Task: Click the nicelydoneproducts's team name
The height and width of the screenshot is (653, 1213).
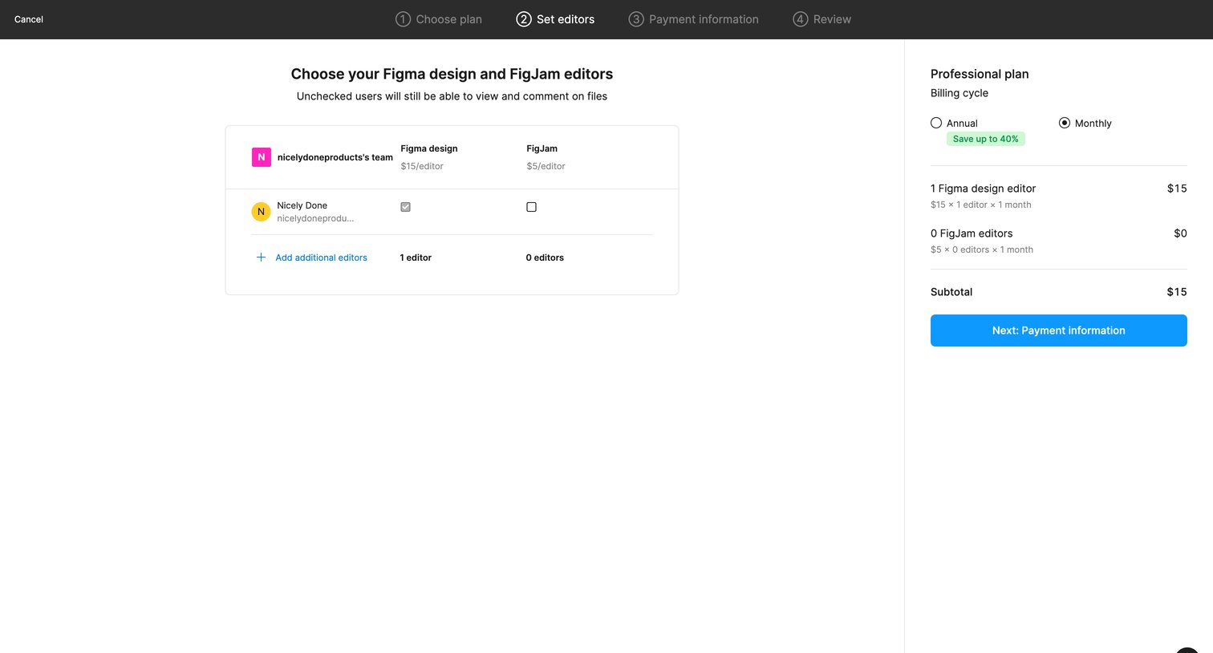Action: (335, 157)
